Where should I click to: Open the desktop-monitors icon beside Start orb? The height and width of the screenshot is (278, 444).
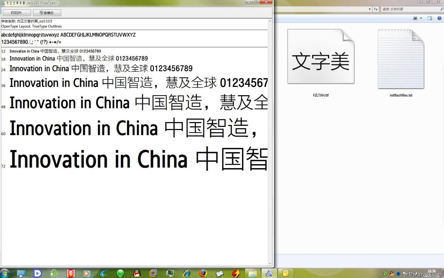[21, 273]
